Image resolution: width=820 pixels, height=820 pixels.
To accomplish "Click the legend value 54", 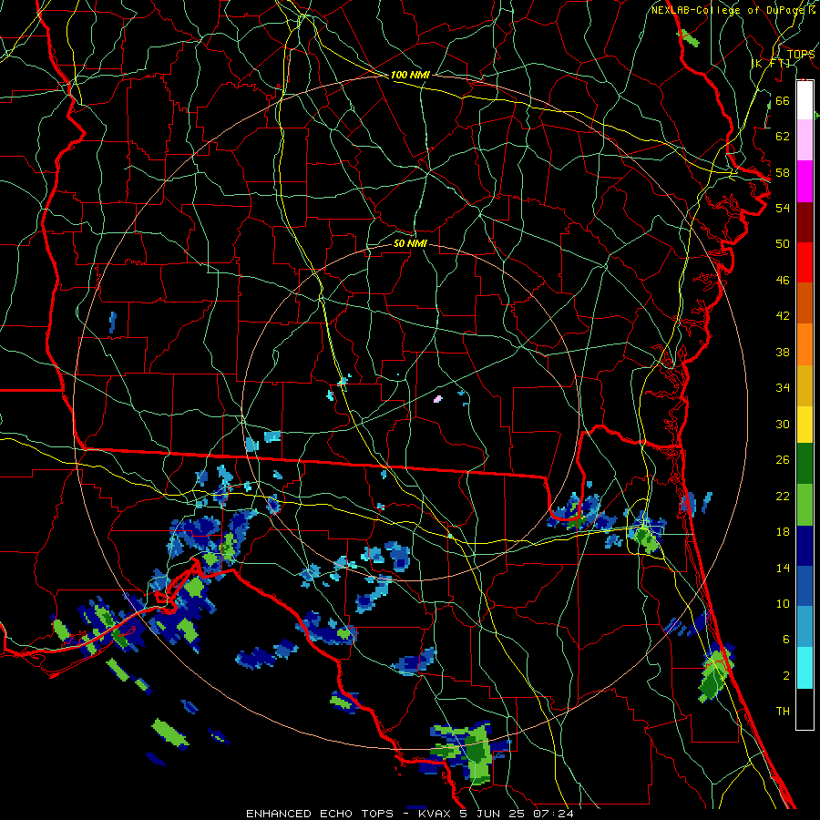I will pyautogui.click(x=783, y=208).
